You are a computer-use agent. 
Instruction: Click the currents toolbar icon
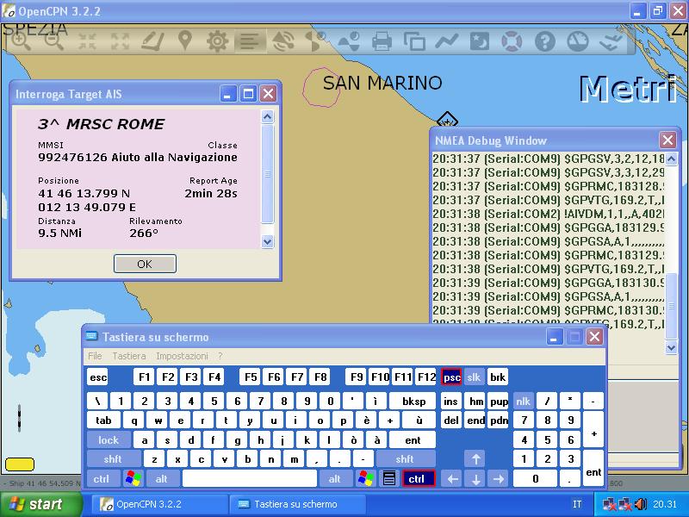tap(316, 41)
